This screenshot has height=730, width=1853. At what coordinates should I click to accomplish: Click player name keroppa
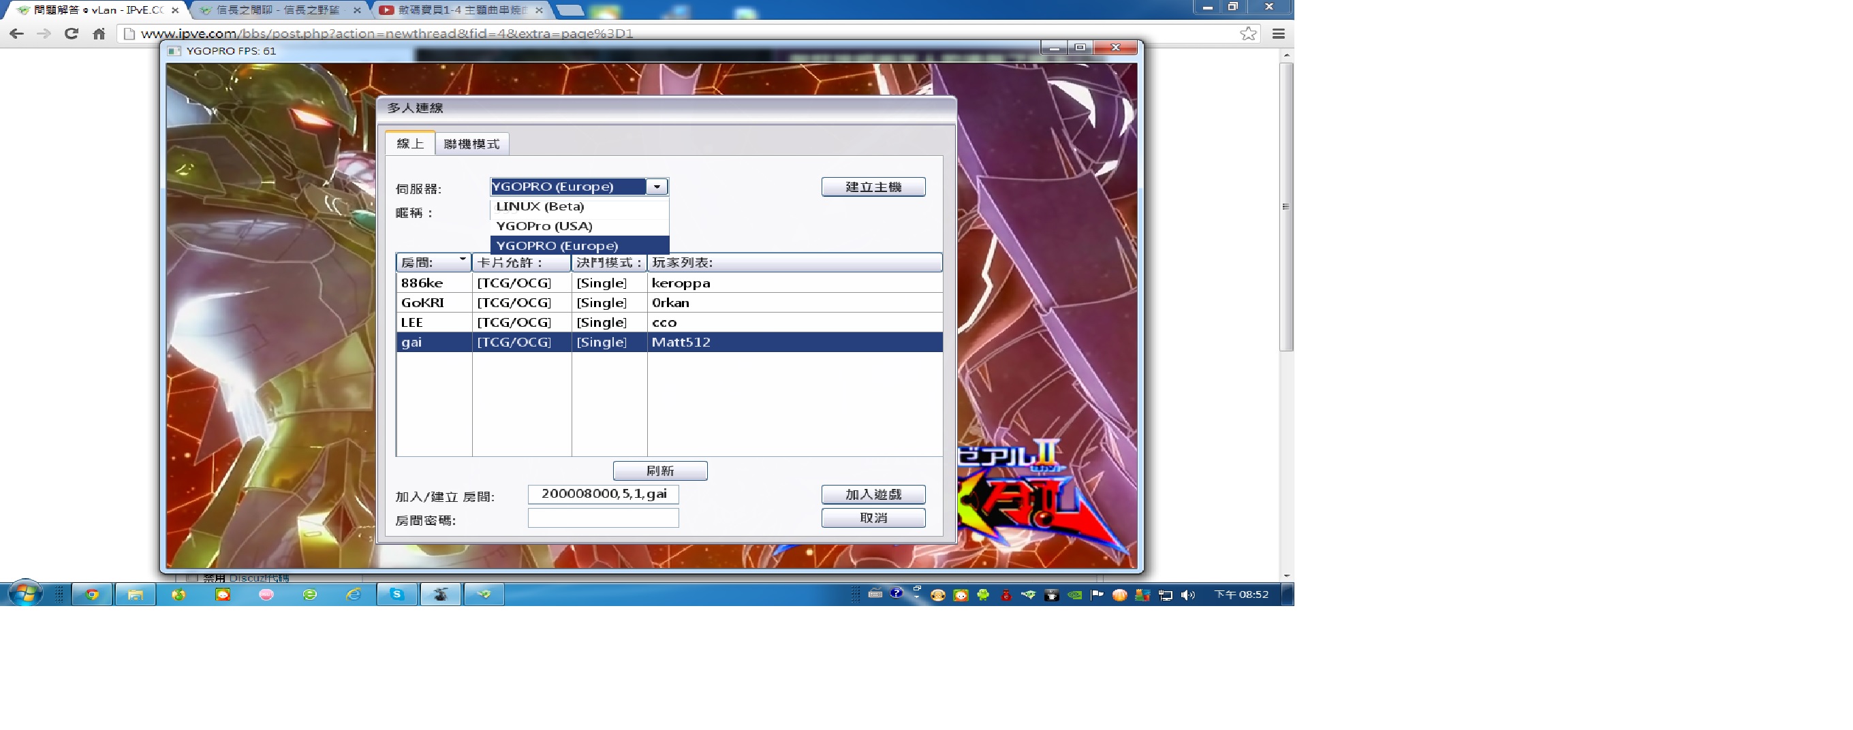coord(681,283)
